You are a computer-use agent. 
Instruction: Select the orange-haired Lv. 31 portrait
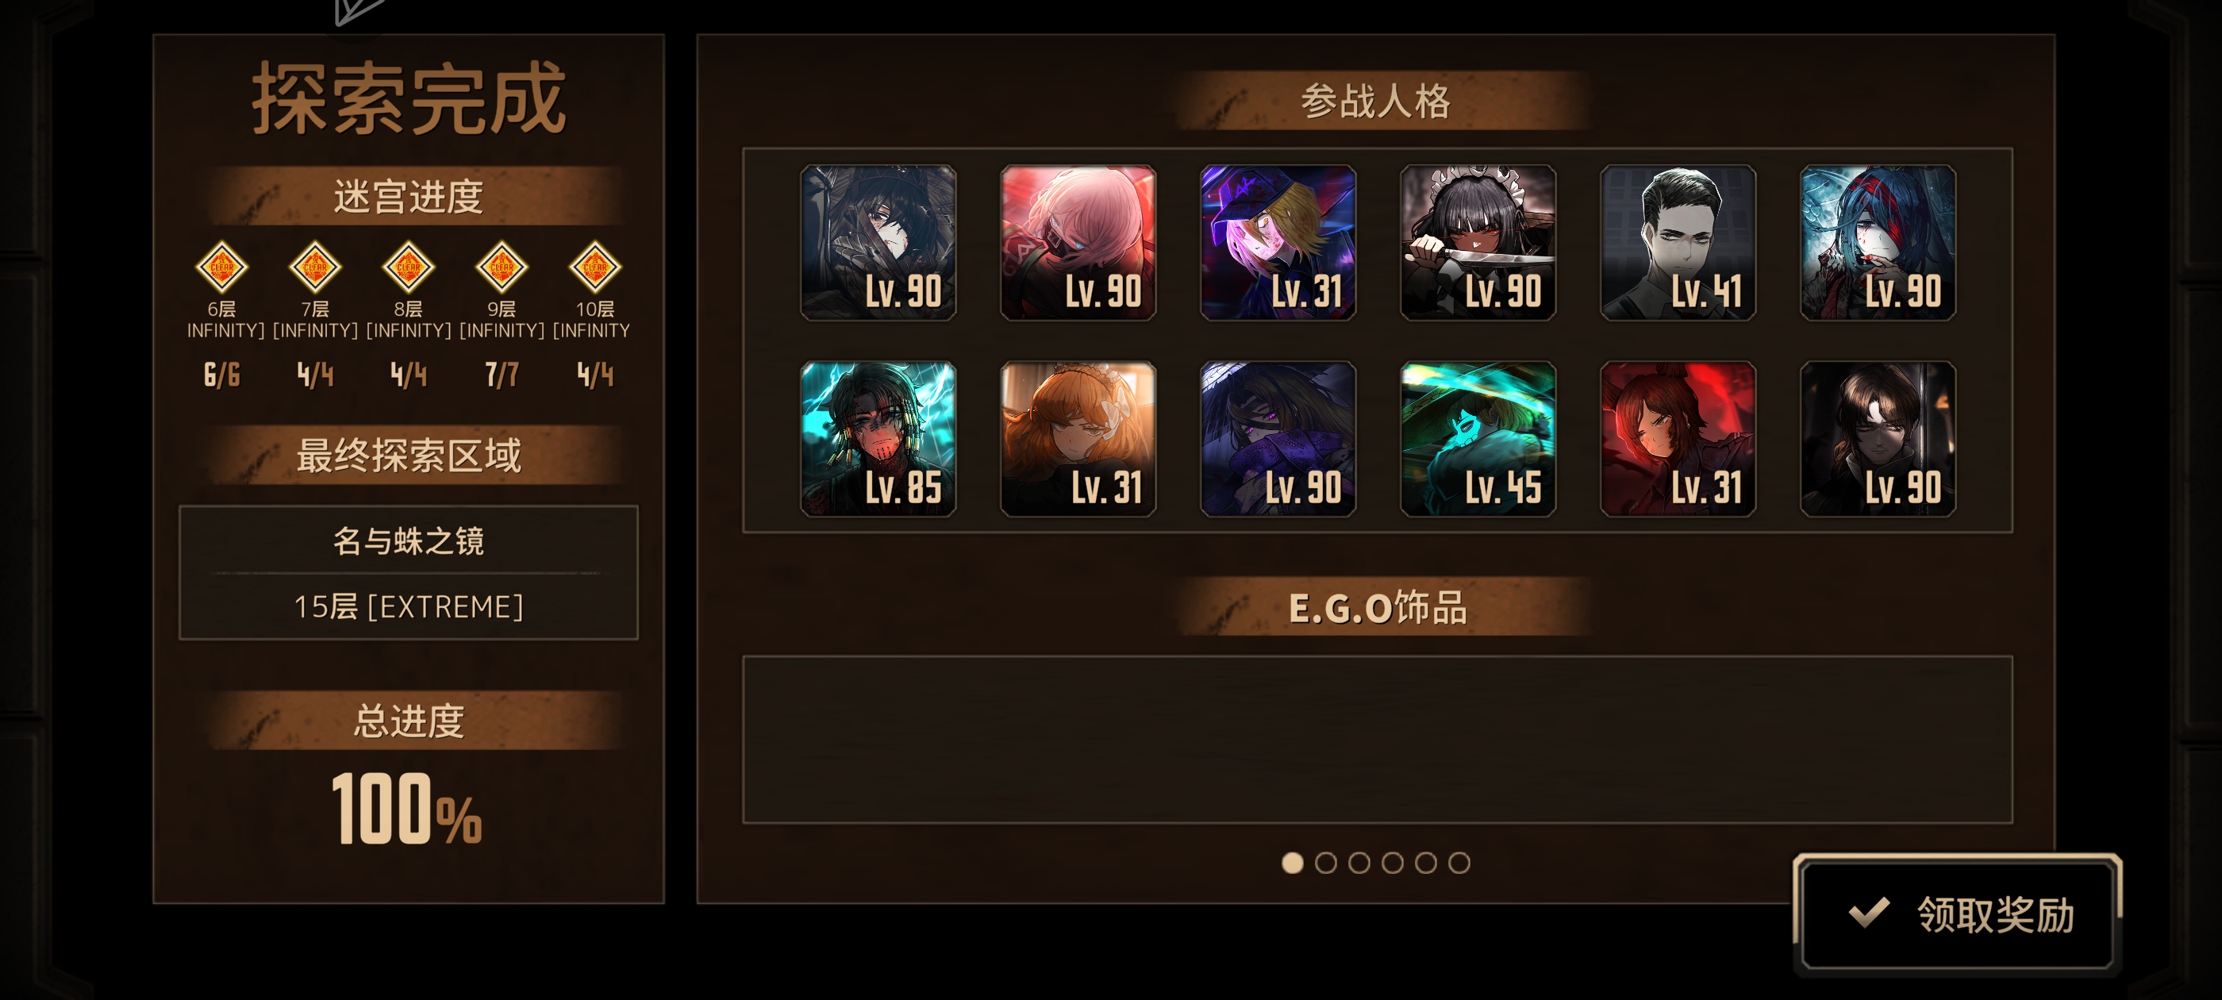[1078, 438]
